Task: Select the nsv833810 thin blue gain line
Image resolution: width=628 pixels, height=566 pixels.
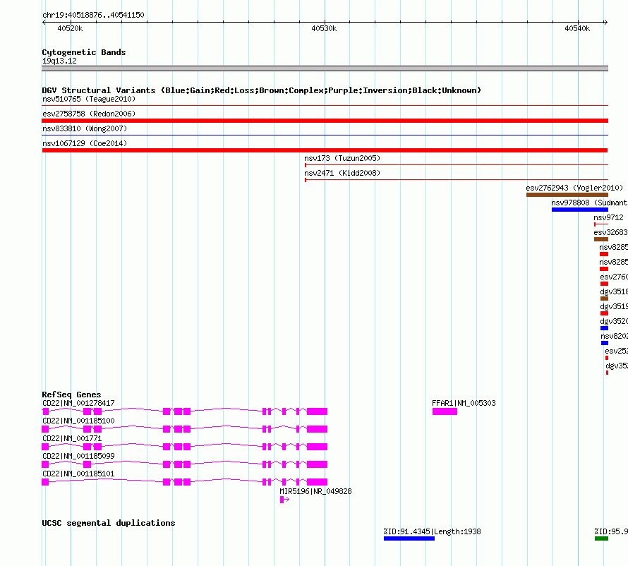Action: tap(325, 136)
